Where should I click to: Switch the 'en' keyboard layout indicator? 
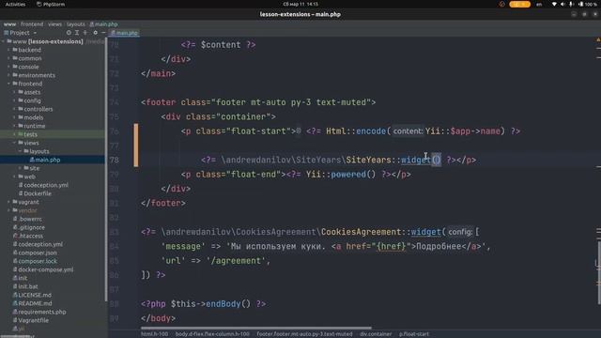pos(539,4)
